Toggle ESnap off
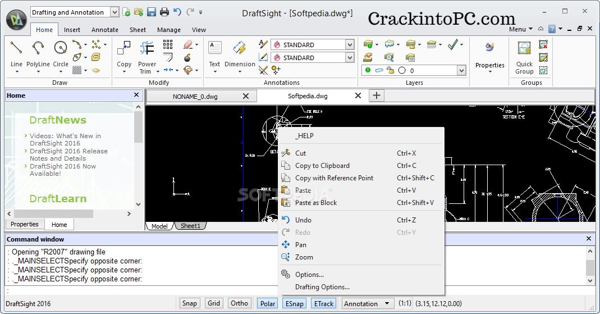 click(x=295, y=303)
